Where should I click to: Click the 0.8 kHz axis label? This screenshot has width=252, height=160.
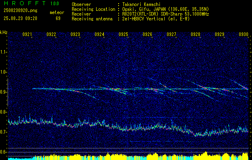coord(3,112)
